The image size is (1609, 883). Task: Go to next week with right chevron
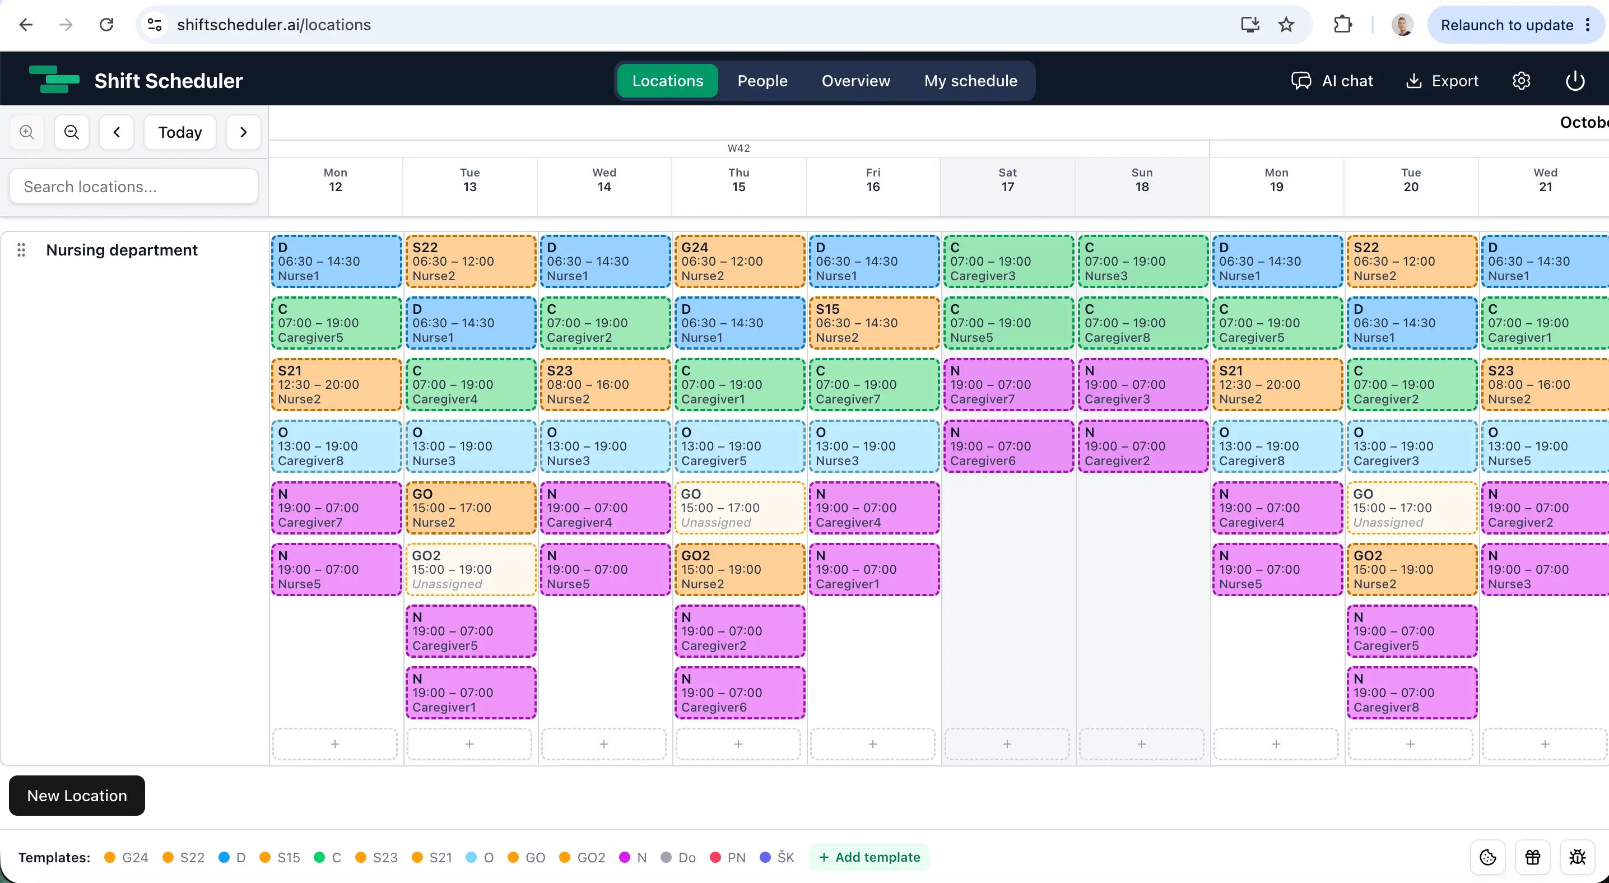[244, 132]
